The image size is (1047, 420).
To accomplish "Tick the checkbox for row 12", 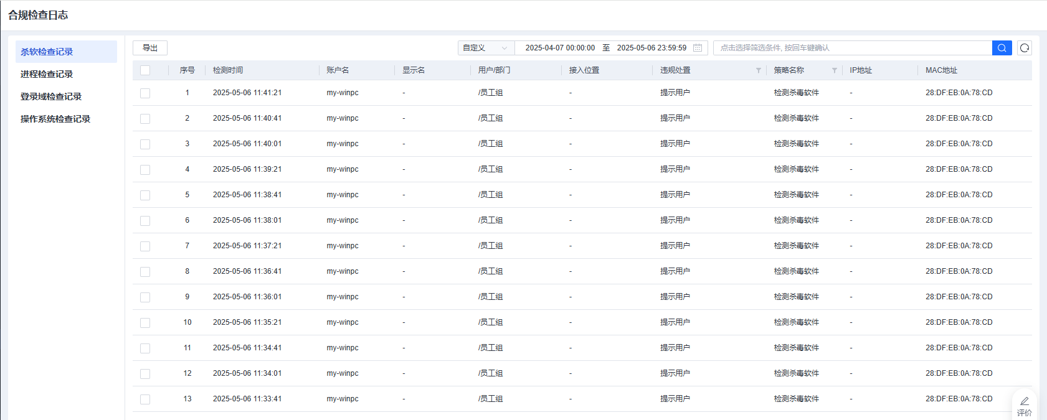I will (145, 374).
